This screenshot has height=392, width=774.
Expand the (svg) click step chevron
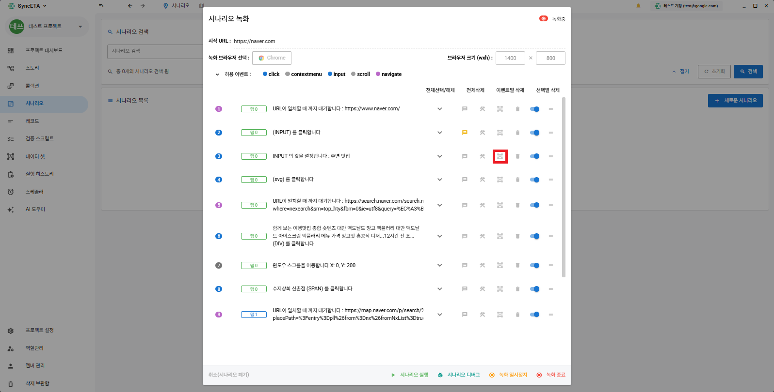440,180
